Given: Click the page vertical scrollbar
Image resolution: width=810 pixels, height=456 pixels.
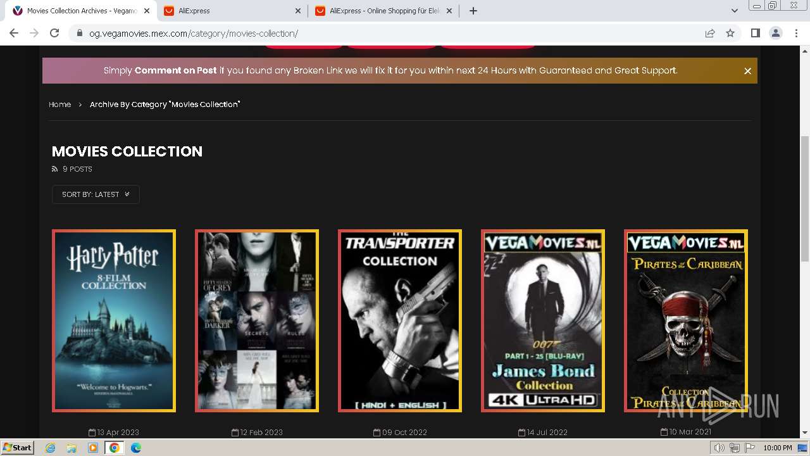Looking at the screenshot, I should click(804, 198).
